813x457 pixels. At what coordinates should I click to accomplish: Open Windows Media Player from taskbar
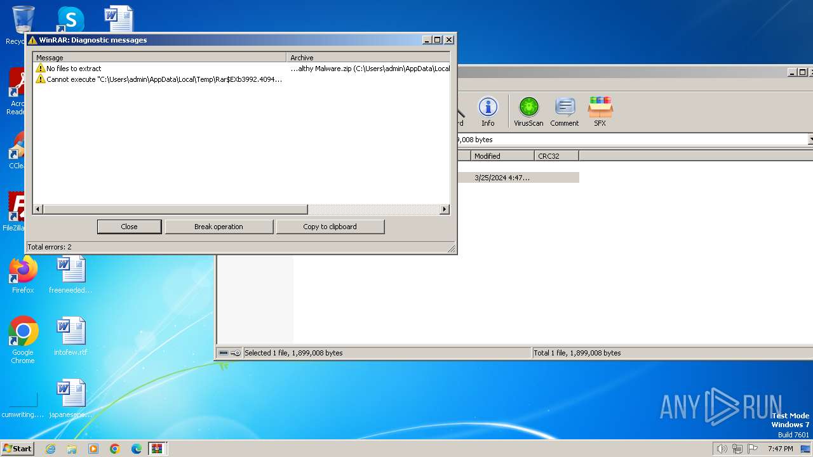tap(93, 449)
